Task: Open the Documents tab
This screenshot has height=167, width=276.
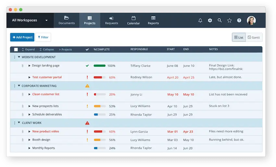Action: click(67, 20)
